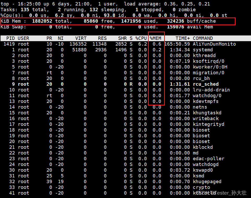Click the RES value 11348
The image size is (251, 198).
[x=99, y=44]
